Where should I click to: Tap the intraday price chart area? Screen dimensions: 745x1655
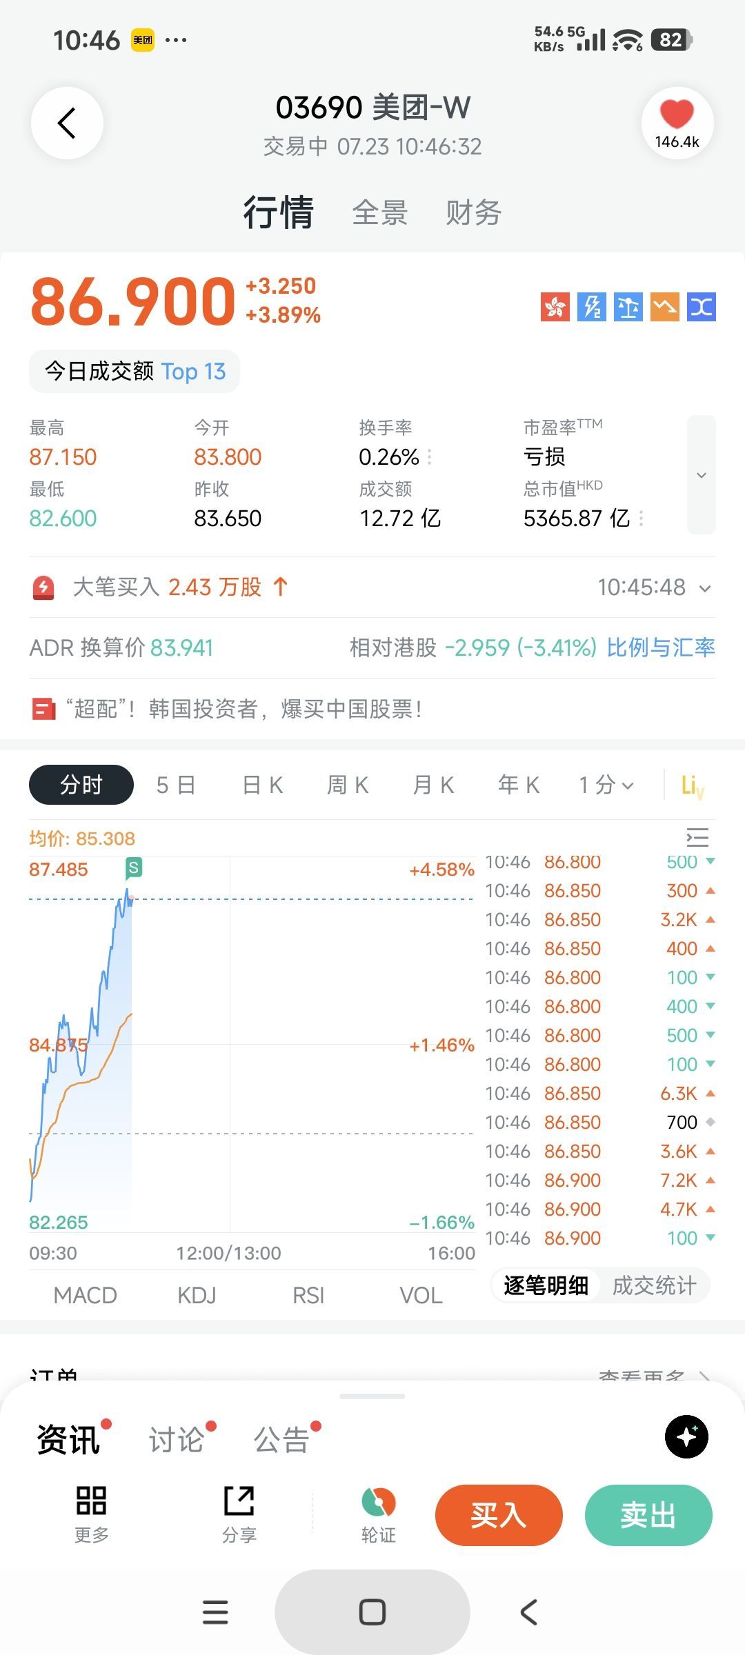[252, 1044]
